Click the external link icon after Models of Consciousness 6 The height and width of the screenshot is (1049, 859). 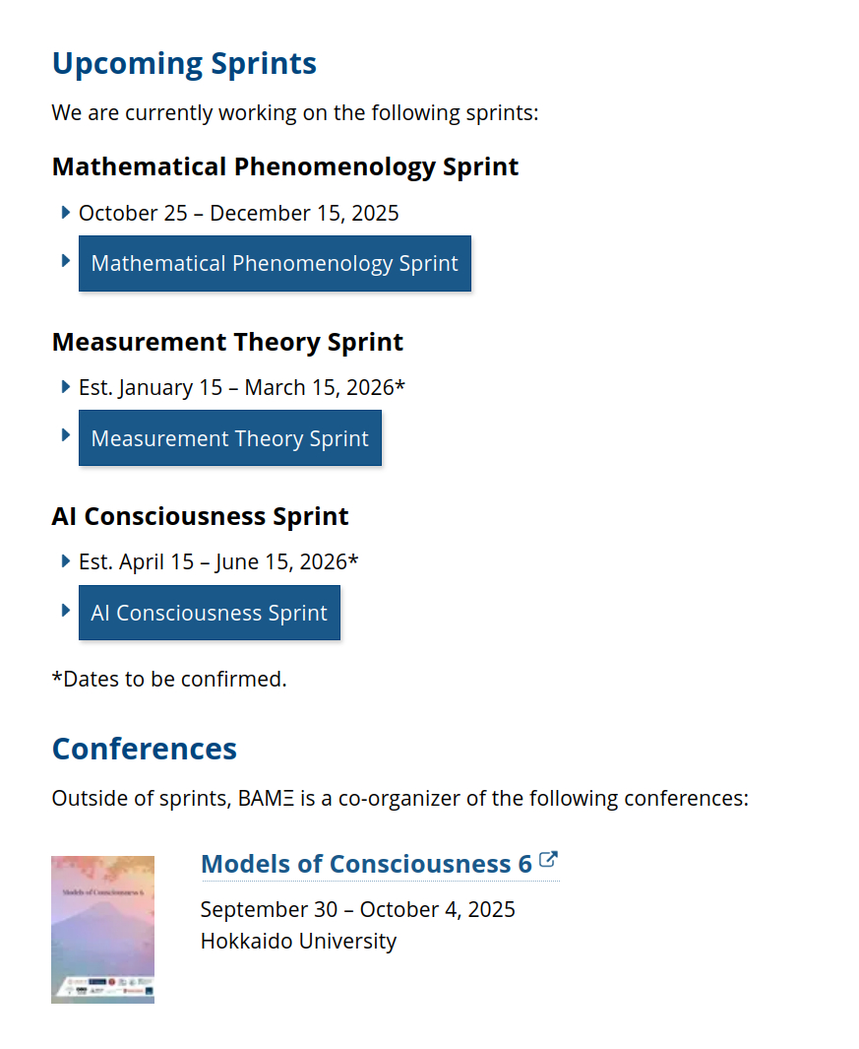[549, 860]
